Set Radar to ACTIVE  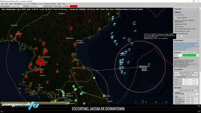186,79
